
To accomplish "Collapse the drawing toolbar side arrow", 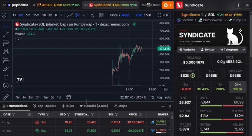I will point(11,86).
